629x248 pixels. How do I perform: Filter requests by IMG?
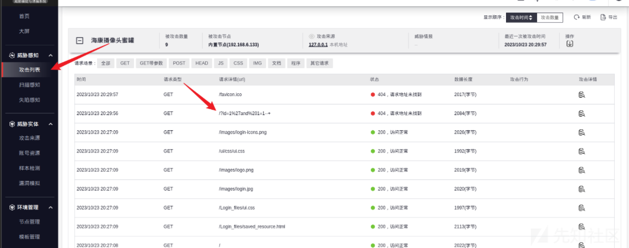tap(257, 63)
